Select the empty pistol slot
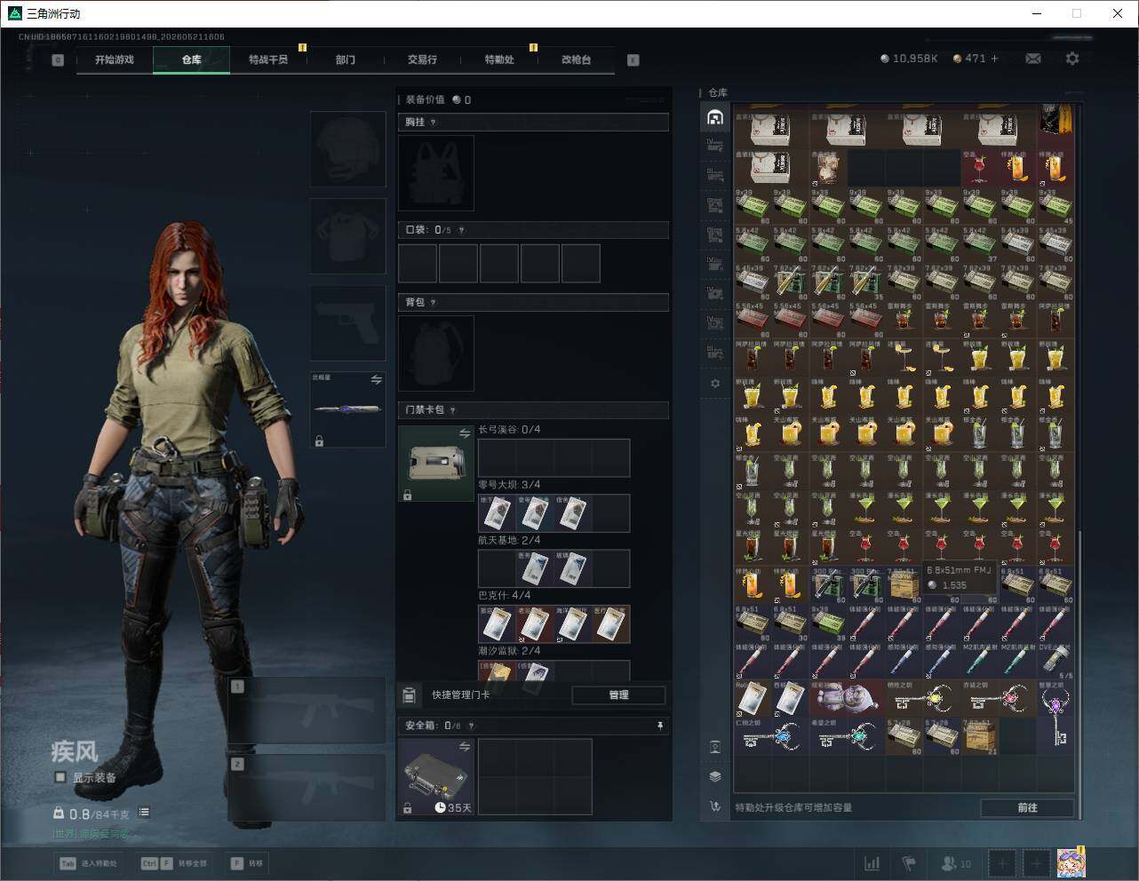 347,323
